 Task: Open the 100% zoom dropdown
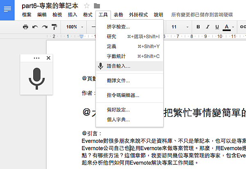(x=75, y=27)
